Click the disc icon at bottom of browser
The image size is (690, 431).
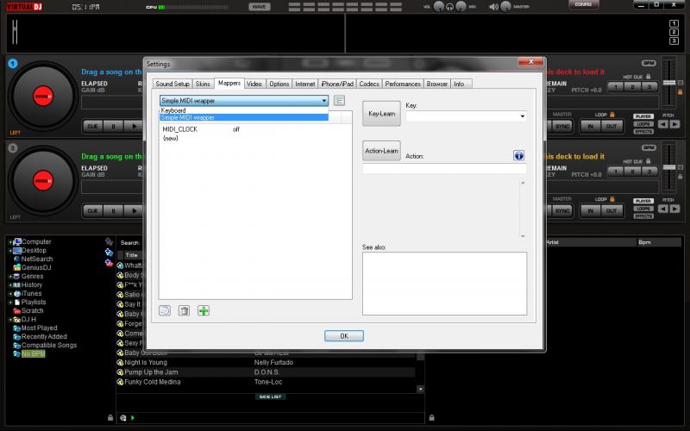tap(123, 418)
